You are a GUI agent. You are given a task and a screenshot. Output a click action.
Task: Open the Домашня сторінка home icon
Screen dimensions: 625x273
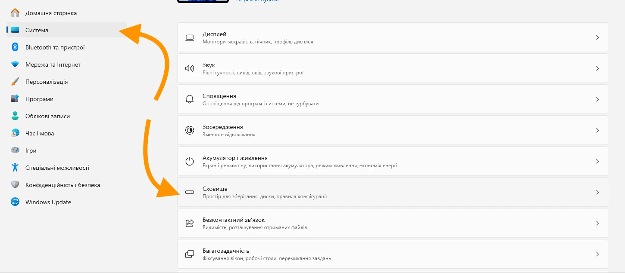[15, 13]
